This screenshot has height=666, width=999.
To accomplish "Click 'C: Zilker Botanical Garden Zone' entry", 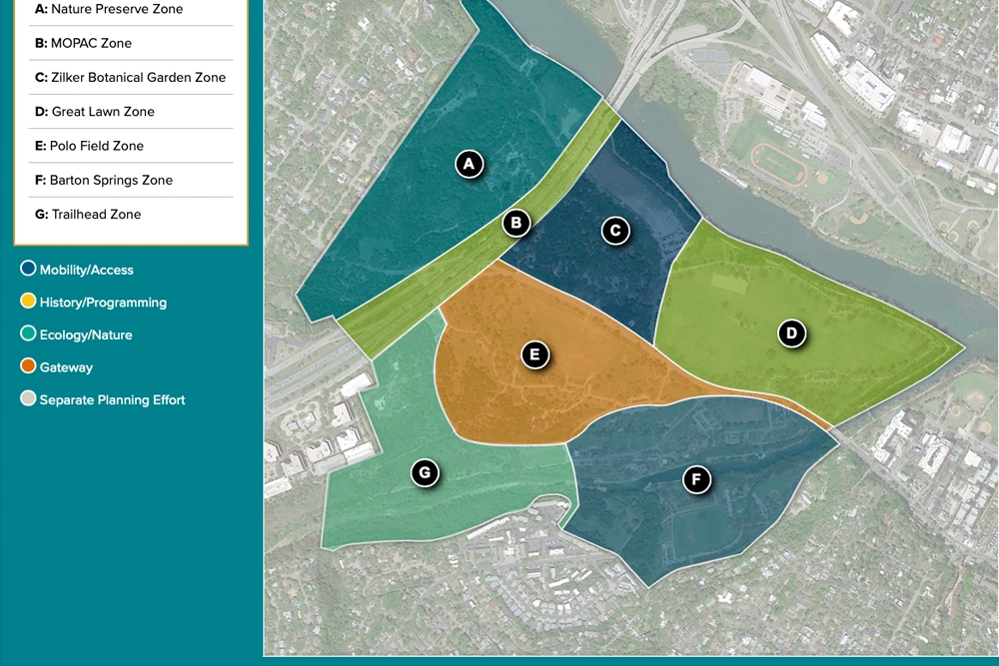I will point(131,78).
